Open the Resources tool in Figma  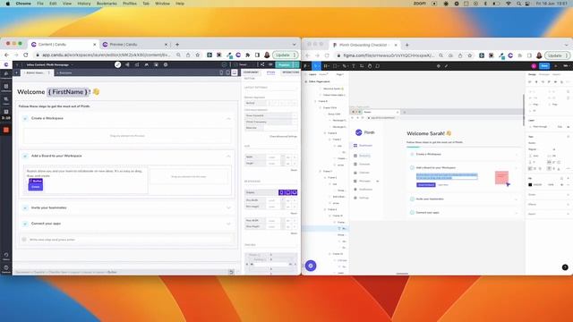pyautogui.click(x=362, y=66)
